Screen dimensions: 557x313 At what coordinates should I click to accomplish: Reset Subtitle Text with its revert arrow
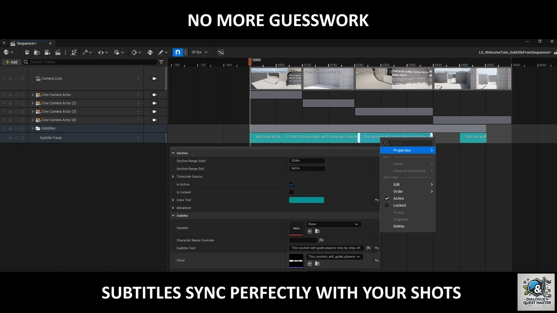point(376,248)
